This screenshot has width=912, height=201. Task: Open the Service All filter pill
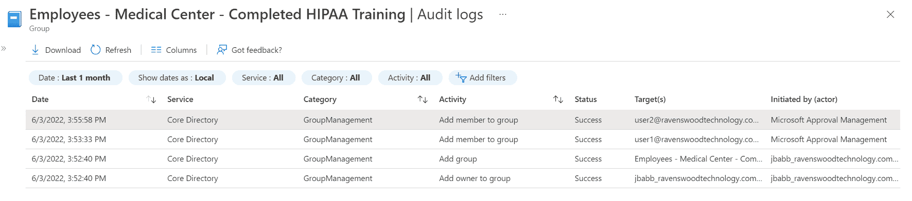pyautogui.click(x=263, y=78)
